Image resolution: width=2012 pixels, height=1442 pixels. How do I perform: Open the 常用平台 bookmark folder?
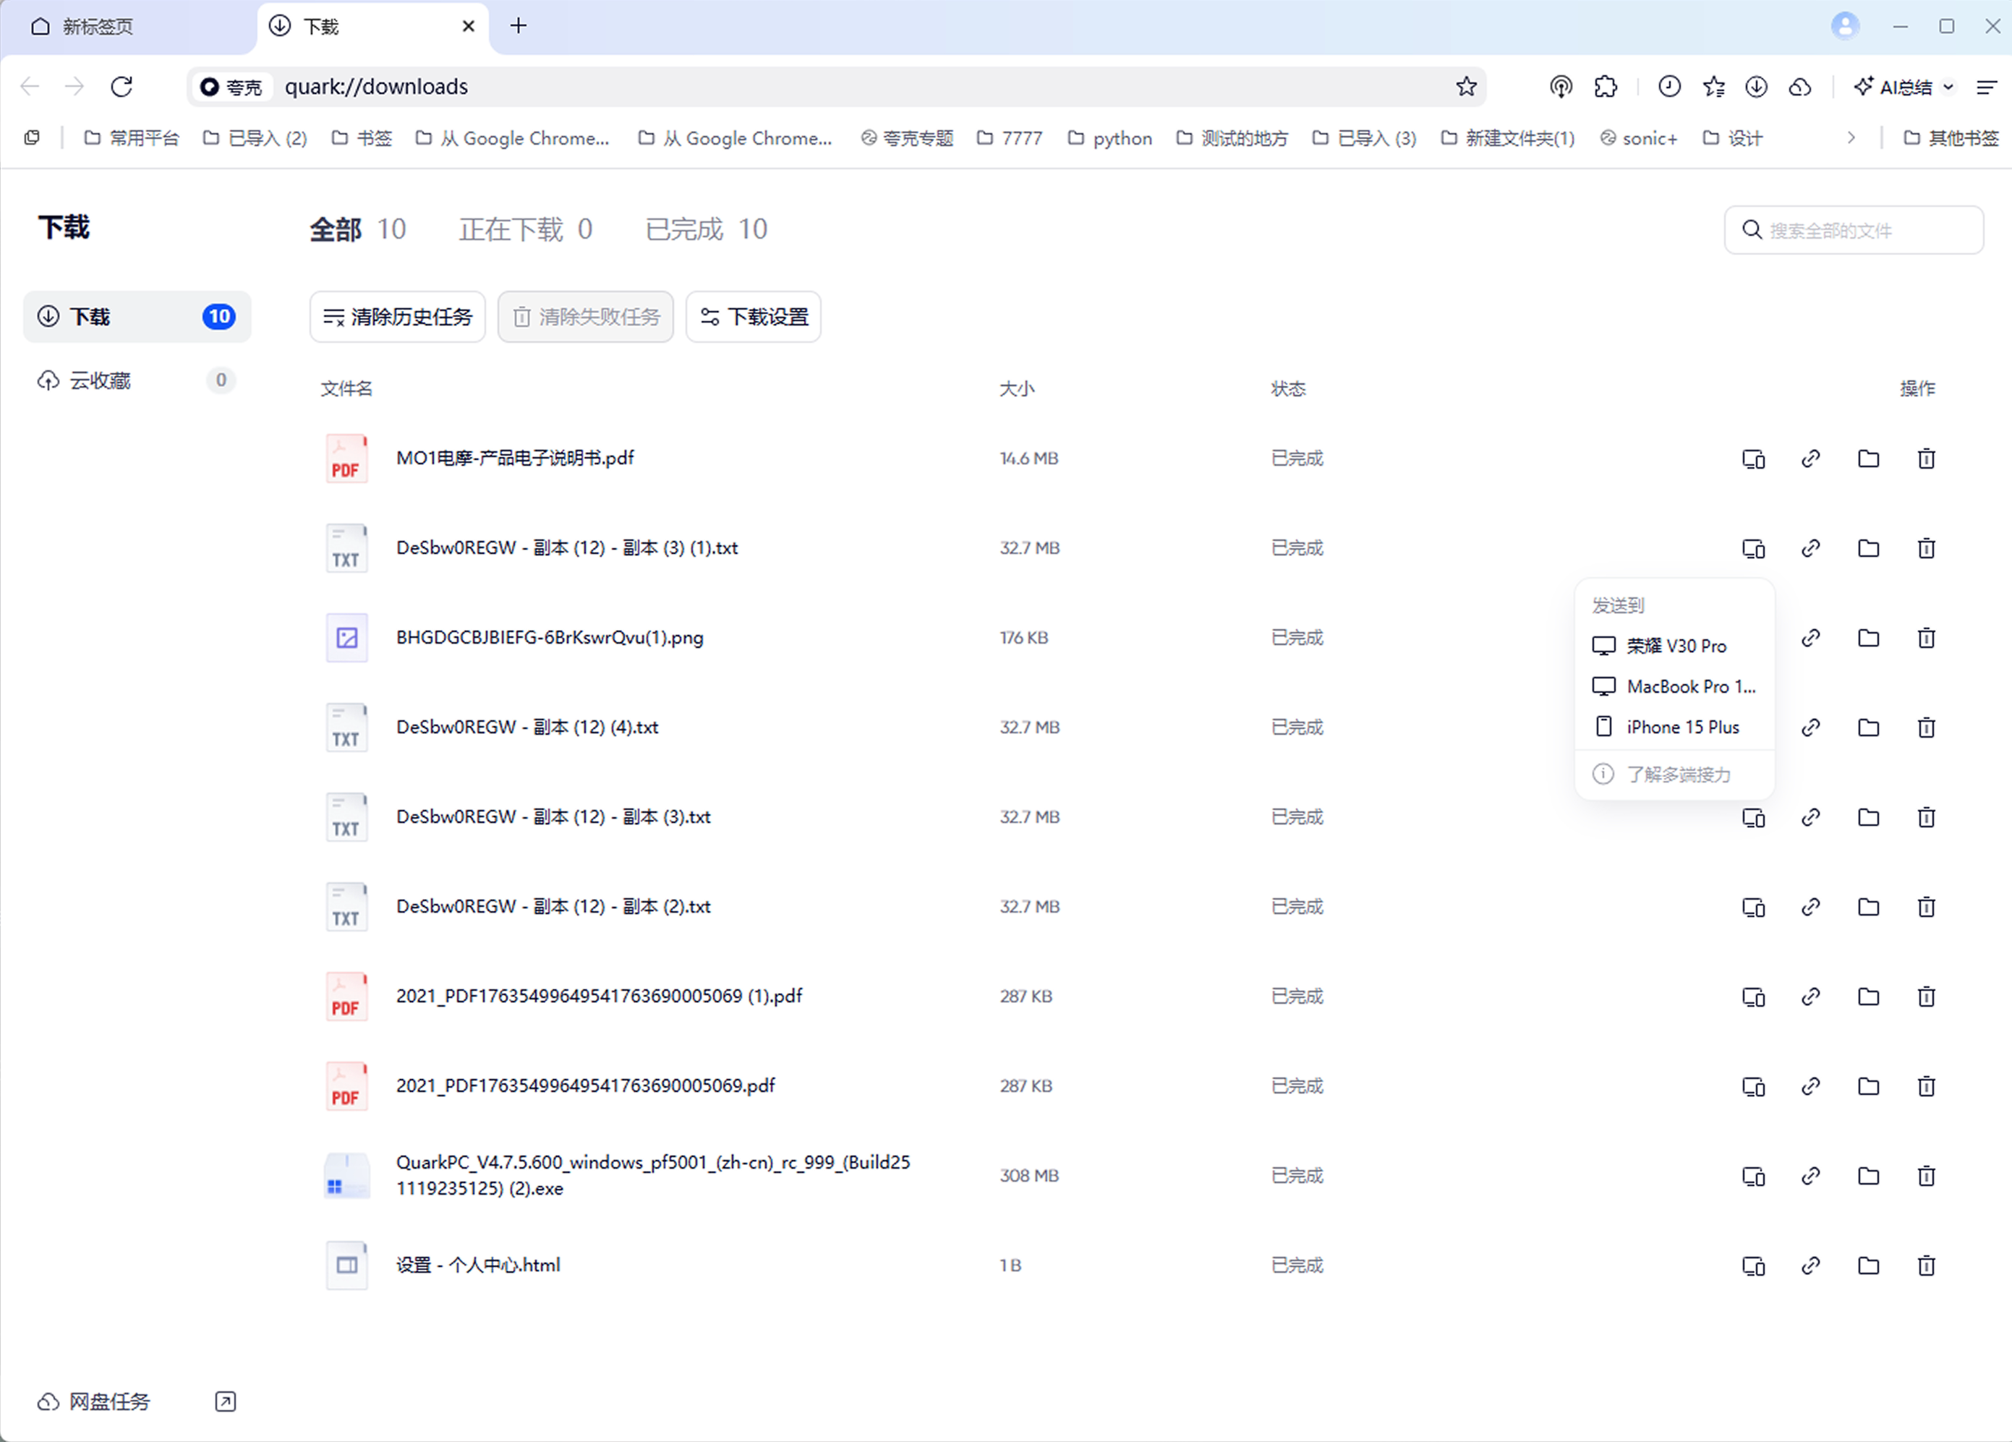132,137
